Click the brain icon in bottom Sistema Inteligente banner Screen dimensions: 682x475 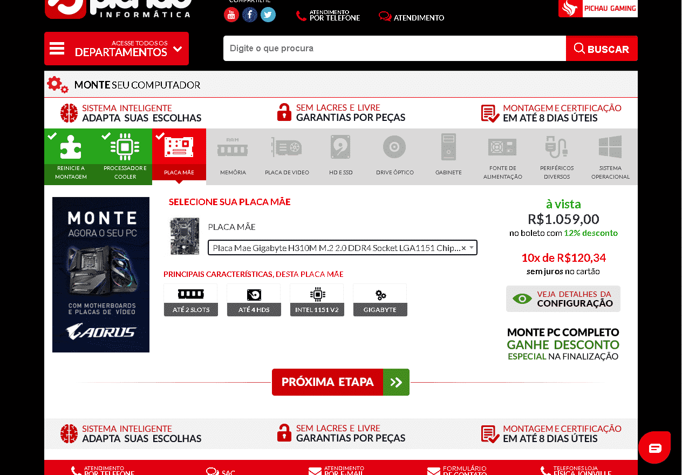point(69,433)
